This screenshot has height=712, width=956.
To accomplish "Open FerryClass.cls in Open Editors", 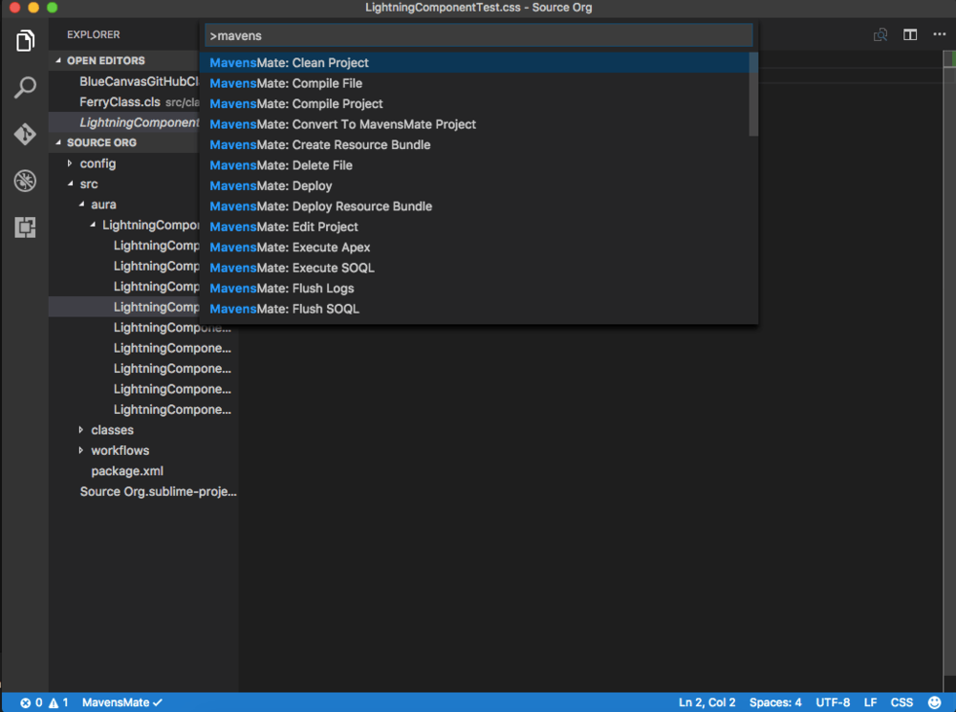I will [119, 102].
